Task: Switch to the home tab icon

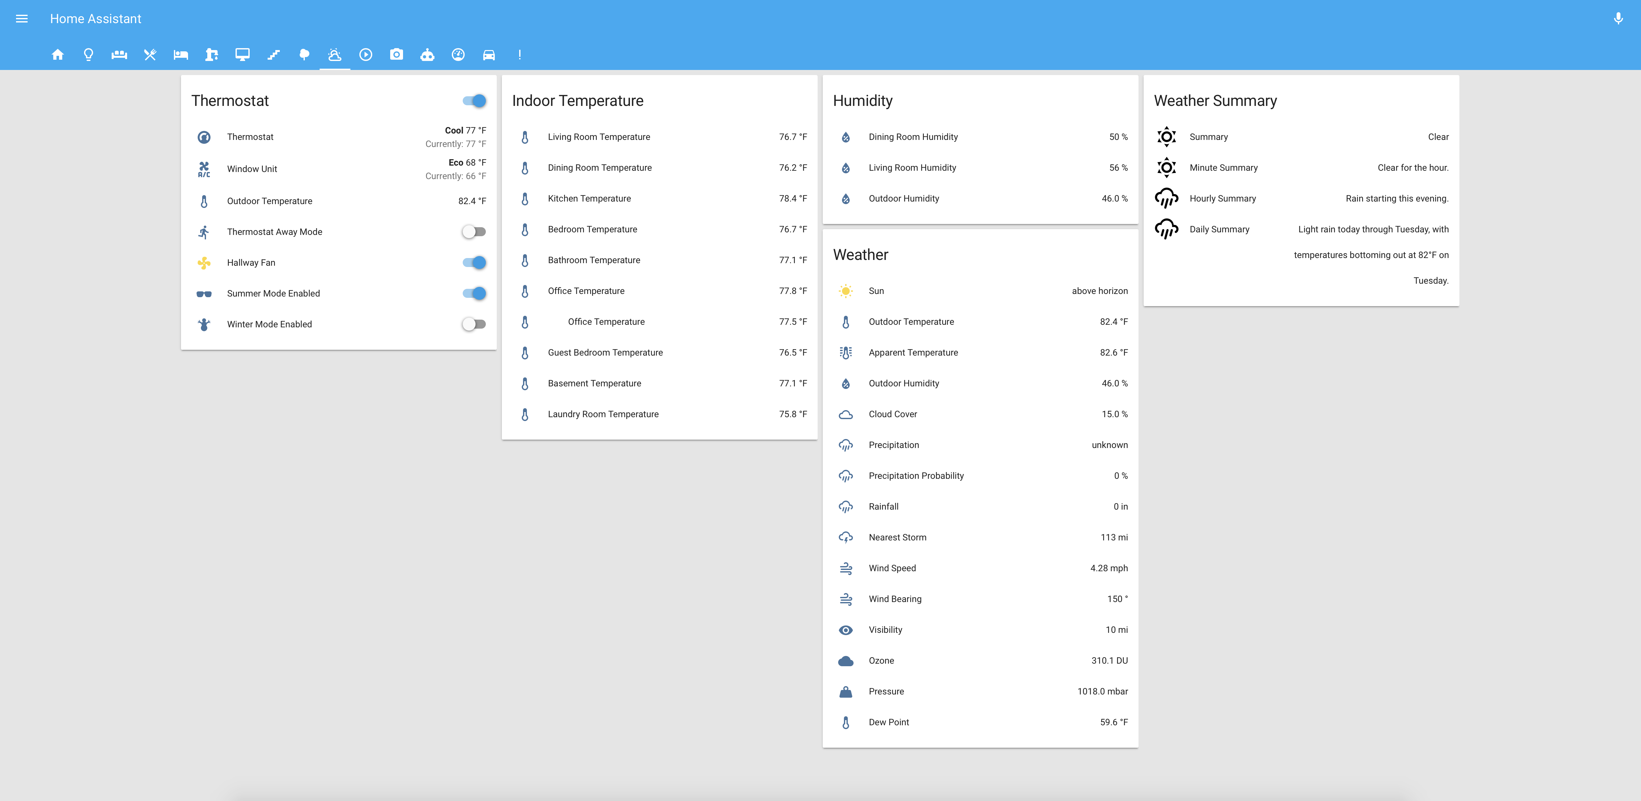Action: [x=57, y=55]
